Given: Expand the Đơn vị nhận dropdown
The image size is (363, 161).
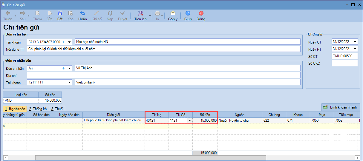Looking at the screenshot, I should (x=70, y=68).
